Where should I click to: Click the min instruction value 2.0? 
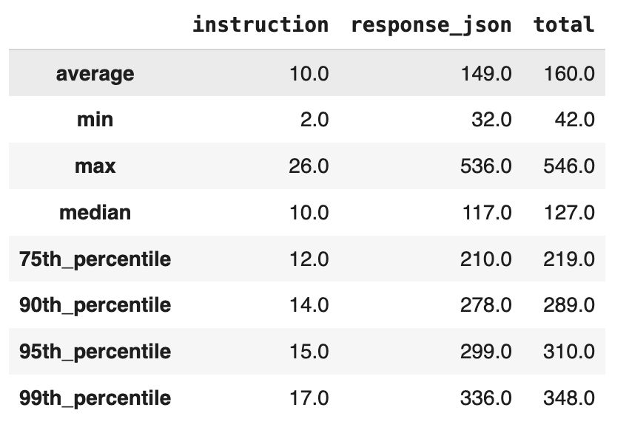pos(314,120)
